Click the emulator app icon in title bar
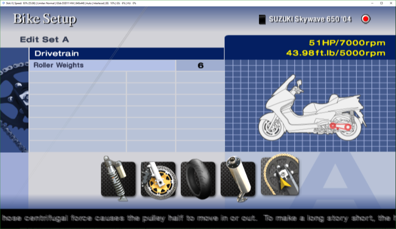Viewport: 396px width, 229px height. (3, 3)
